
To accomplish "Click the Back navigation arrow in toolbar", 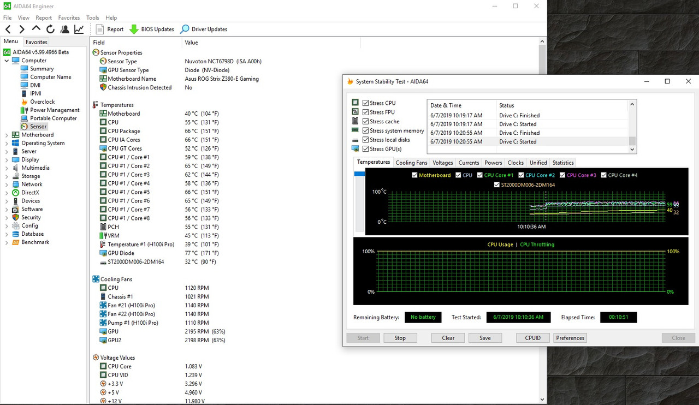I will pyautogui.click(x=8, y=29).
